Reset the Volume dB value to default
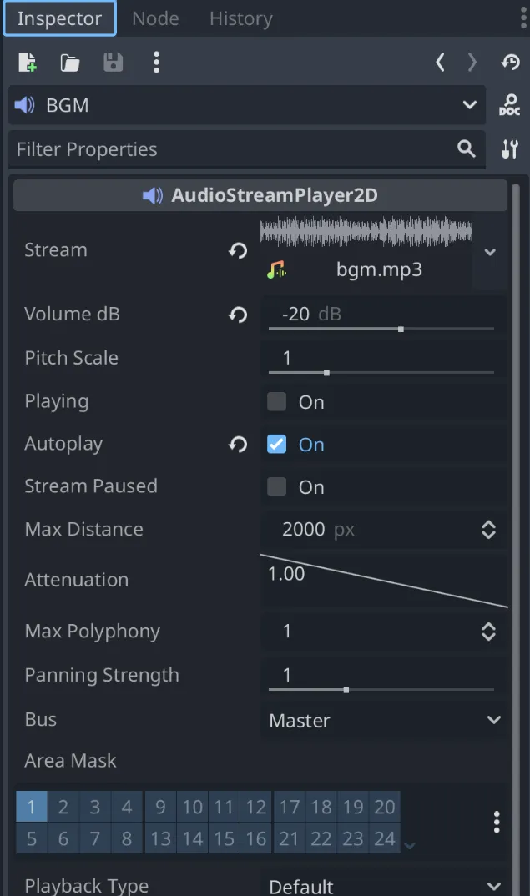The width and height of the screenshot is (530, 896). click(239, 315)
